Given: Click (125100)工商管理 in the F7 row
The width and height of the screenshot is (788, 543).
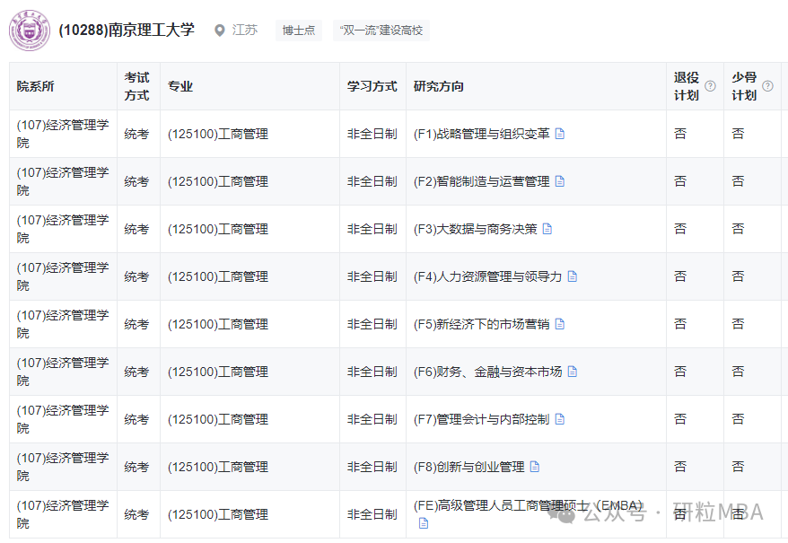Looking at the screenshot, I should tap(218, 419).
